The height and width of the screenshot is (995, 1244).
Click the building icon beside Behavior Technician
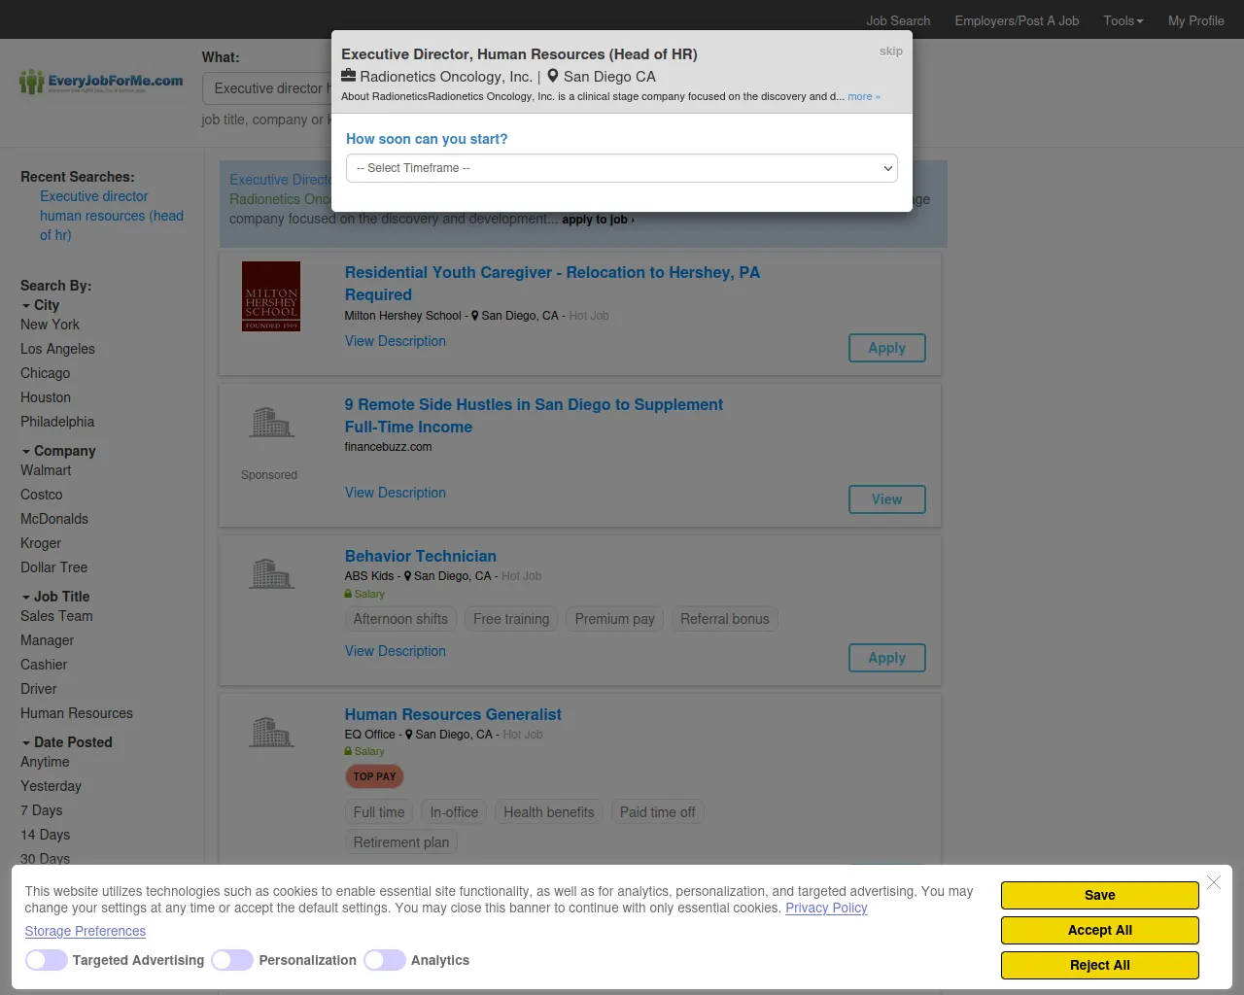(x=271, y=574)
